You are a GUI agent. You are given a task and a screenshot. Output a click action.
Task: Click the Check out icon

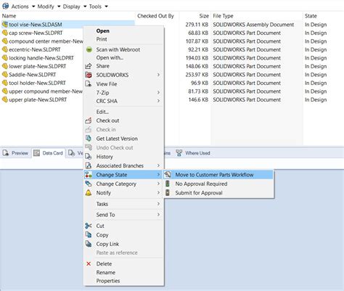(x=89, y=120)
